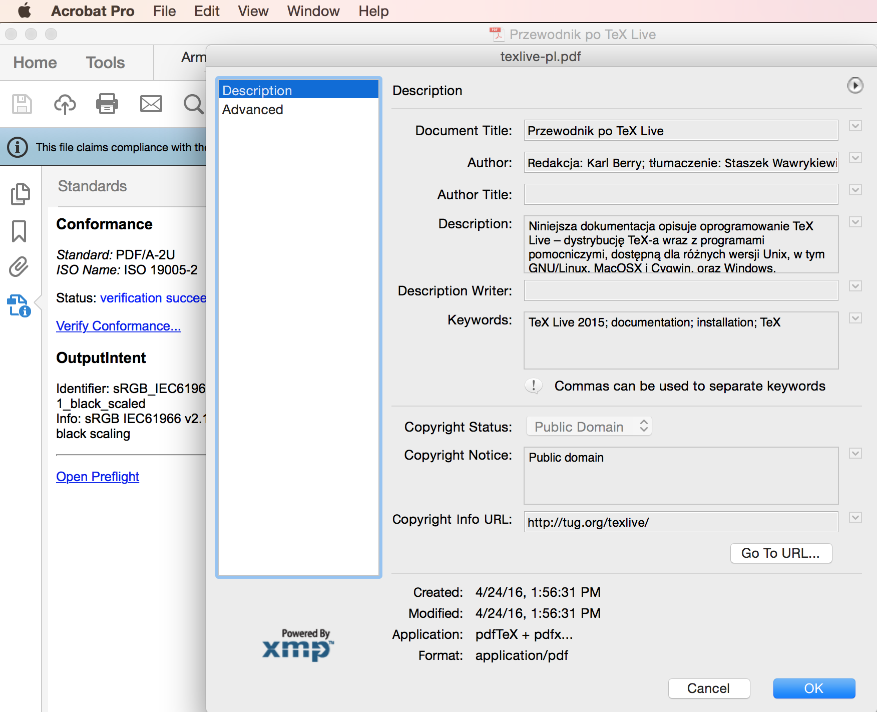
Task: Select the Standards panel sidebar icon
Action: (x=19, y=305)
